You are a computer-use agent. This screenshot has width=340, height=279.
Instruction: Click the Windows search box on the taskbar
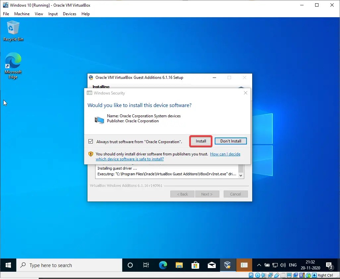coord(70,265)
